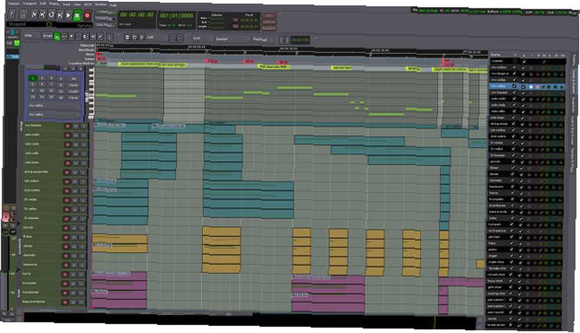Open the lower vnc-cellos MIDI dropdown

(x=54, y=115)
